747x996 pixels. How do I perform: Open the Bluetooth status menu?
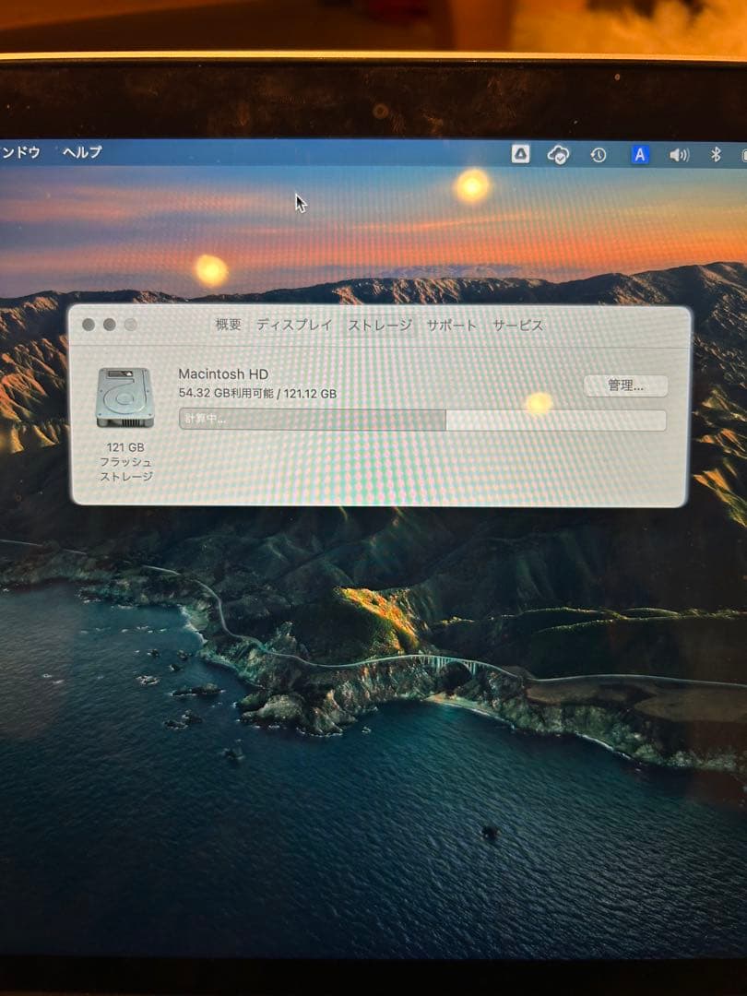point(716,154)
